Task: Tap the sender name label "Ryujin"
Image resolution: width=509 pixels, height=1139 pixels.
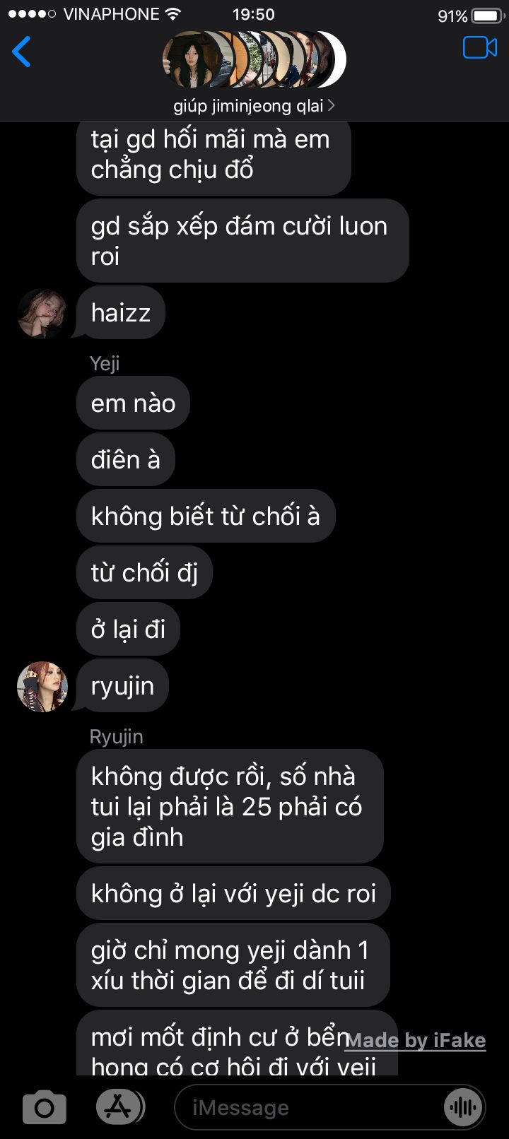Action: tap(117, 736)
